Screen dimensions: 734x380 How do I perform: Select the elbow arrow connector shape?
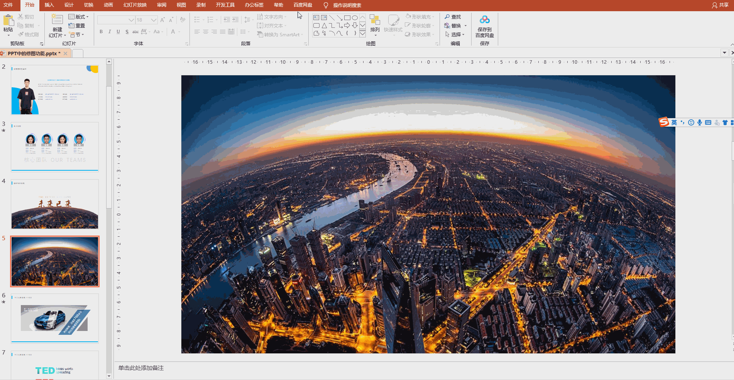pos(339,25)
